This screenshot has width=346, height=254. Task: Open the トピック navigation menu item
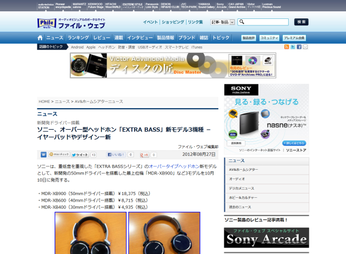point(221,38)
